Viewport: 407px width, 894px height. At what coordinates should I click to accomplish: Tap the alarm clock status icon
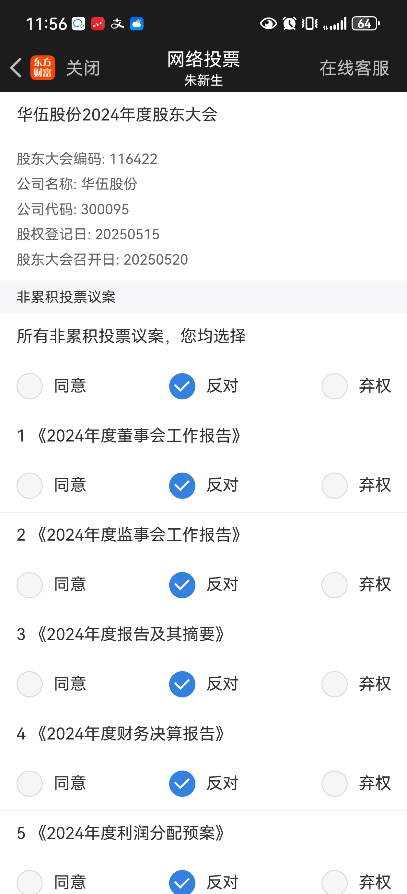289,24
